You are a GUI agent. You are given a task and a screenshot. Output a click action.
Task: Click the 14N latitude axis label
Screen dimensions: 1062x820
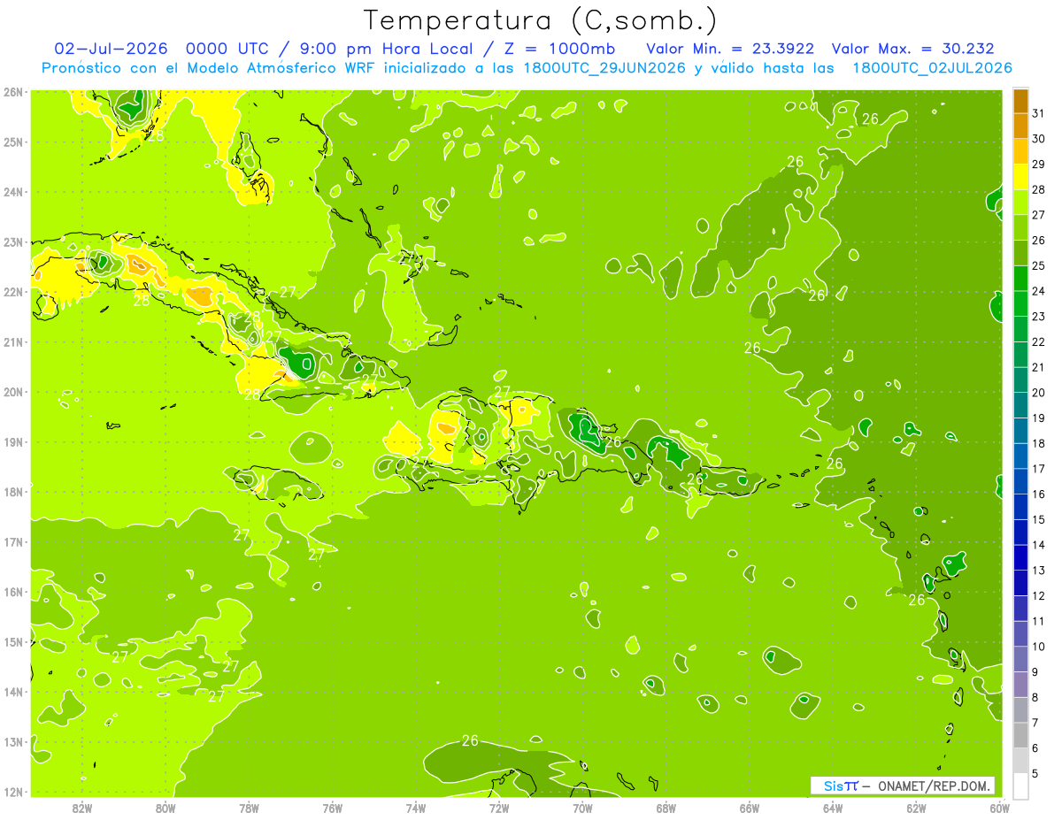(x=12, y=692)
